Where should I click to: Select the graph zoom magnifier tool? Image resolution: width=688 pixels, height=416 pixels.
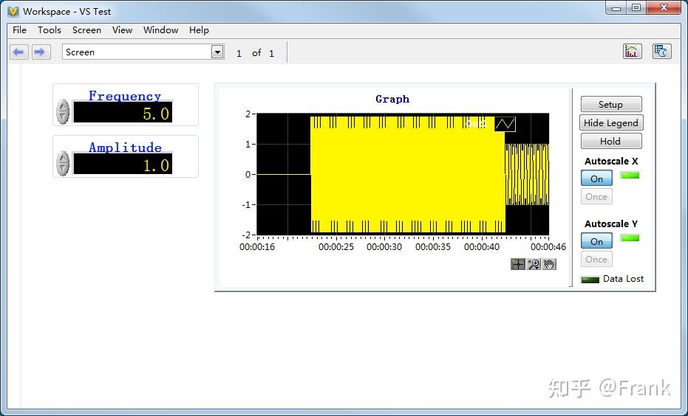[534, 264]
